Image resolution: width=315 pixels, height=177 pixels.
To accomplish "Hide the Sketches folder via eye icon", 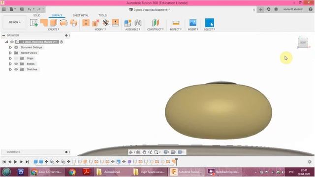I will click(16, 69).
